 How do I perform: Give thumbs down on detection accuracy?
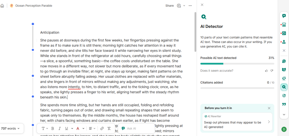(272, 71)
